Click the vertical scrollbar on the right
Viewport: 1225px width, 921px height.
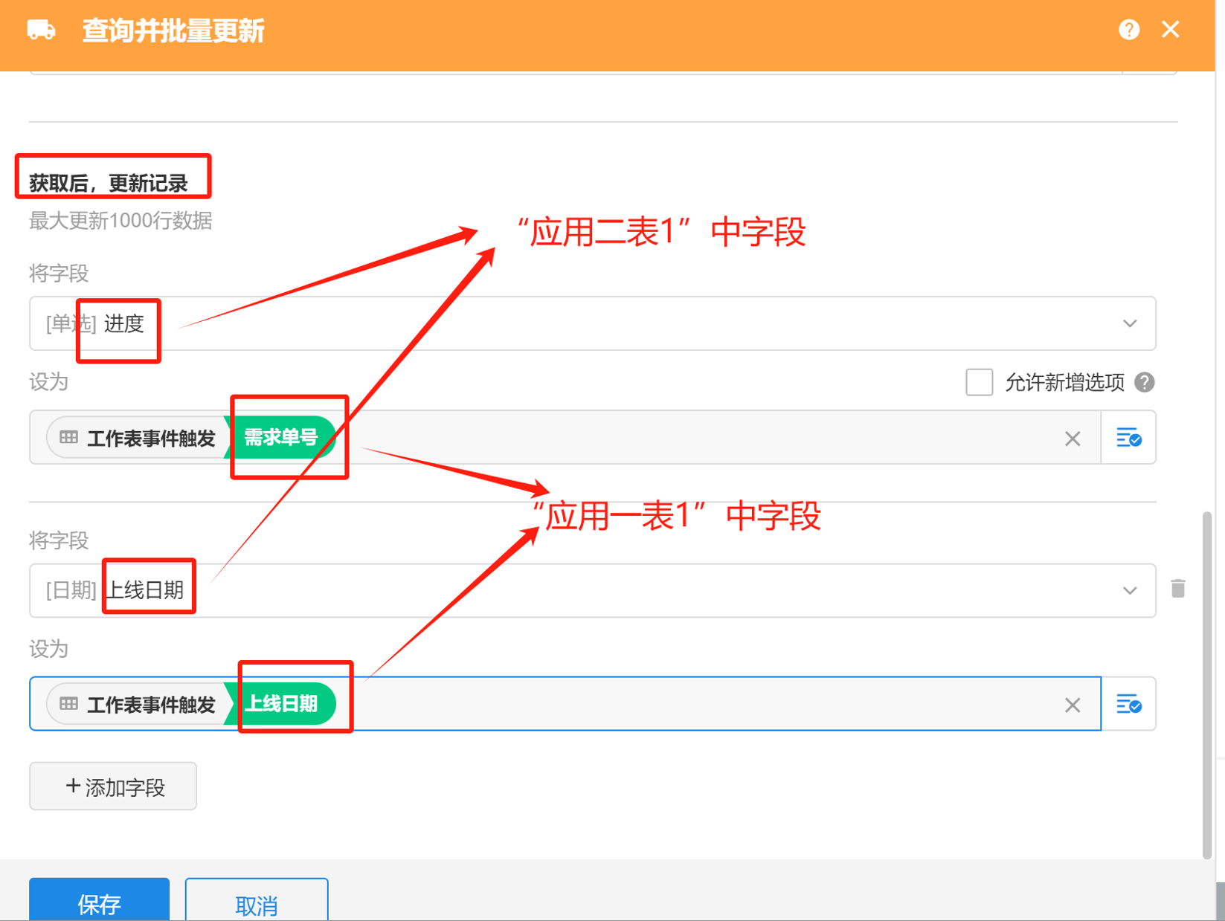click(1206, 684)
